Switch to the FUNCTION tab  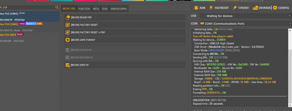84,9
